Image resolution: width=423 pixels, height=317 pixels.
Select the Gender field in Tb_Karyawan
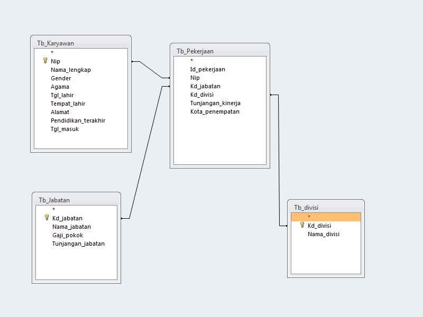click(61, 78)
